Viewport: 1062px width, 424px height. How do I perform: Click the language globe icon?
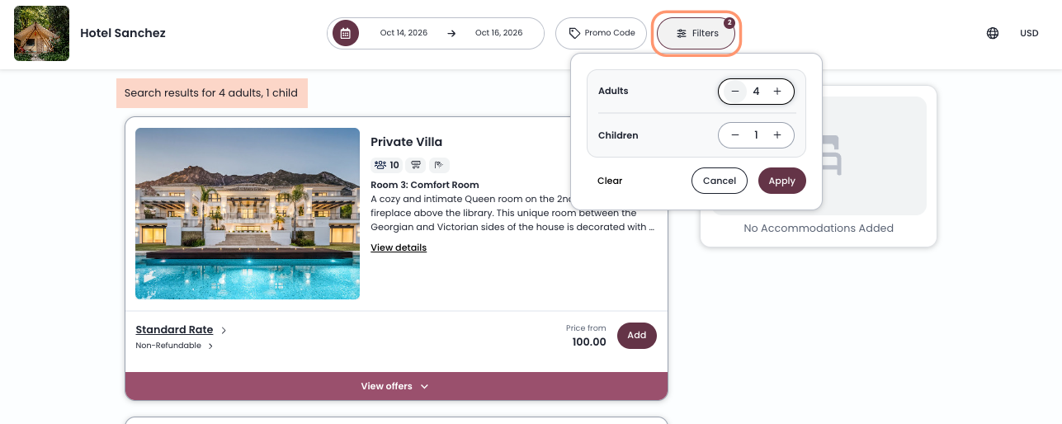(x=993, y=33)
